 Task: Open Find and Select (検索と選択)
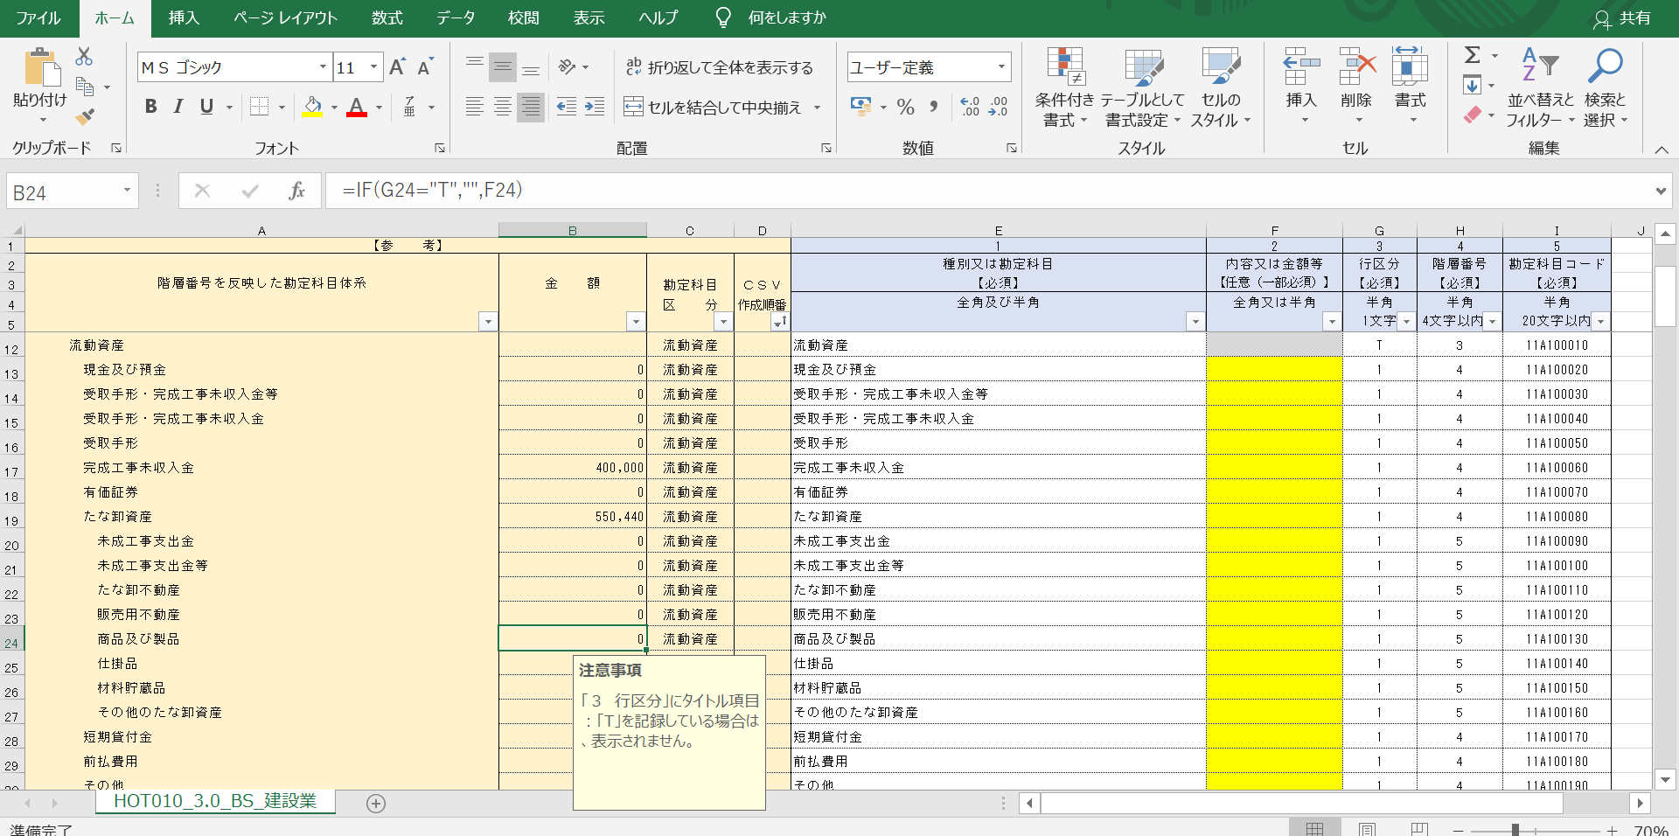pyautogui.click(x=1605, y=87)
